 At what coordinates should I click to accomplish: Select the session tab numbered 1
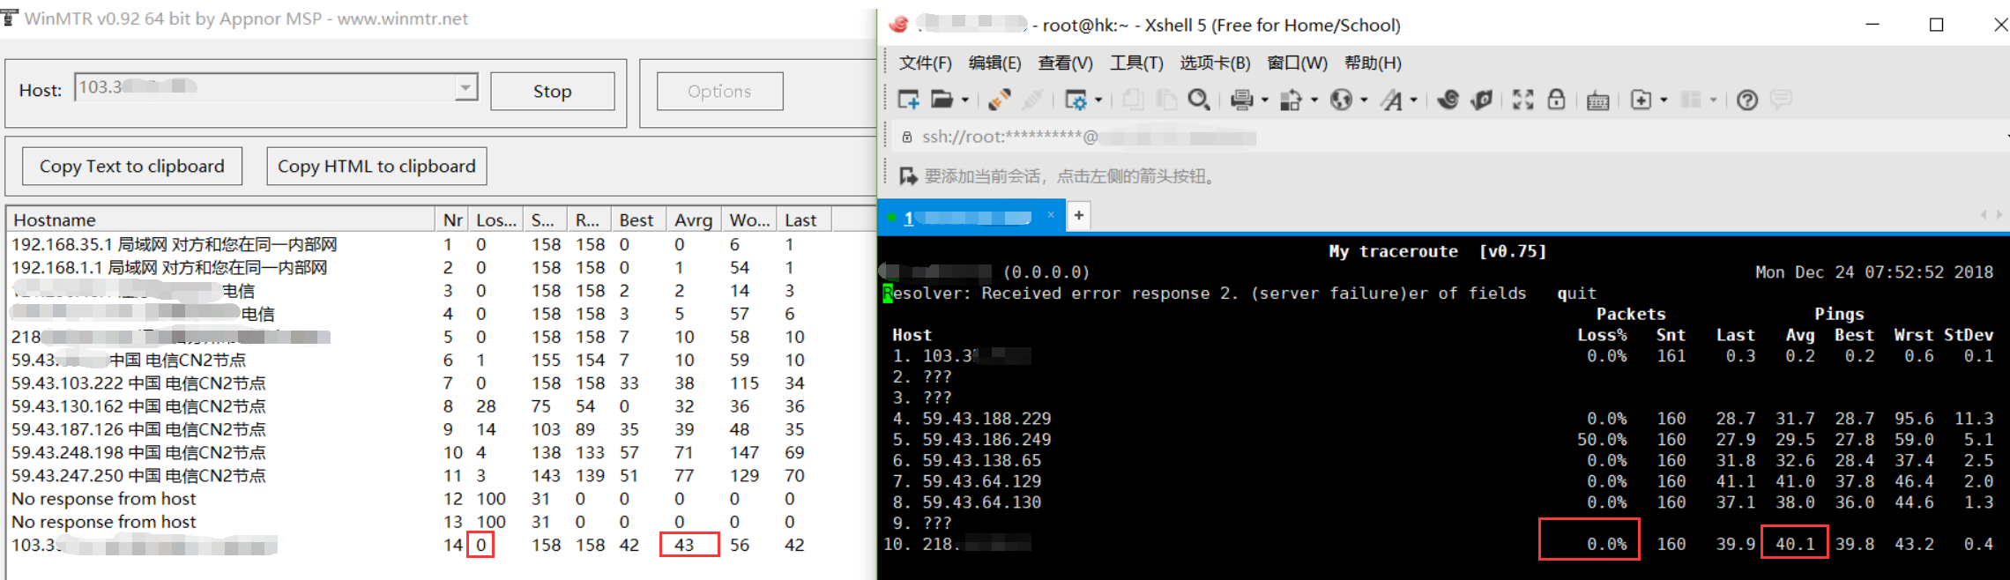pos(970,217)
